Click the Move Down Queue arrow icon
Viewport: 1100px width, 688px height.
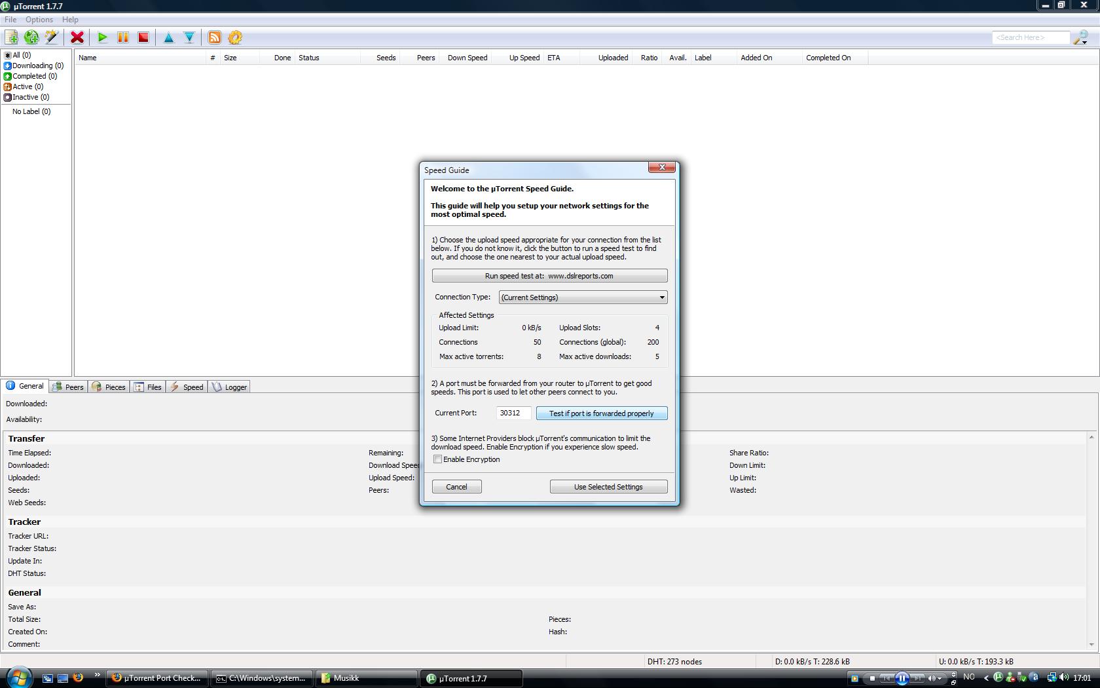click(189, 37)
